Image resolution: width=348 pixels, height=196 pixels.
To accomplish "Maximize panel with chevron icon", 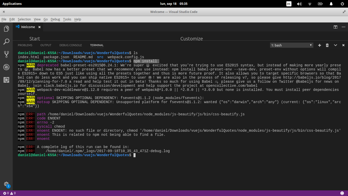I will pos(336,45).
